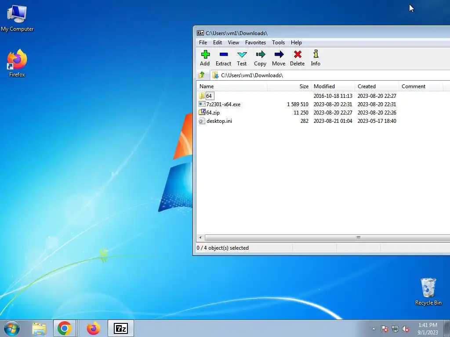Select the desktop.ini file icon
This screenshot has width=450, height=337.
coord(202,121)
